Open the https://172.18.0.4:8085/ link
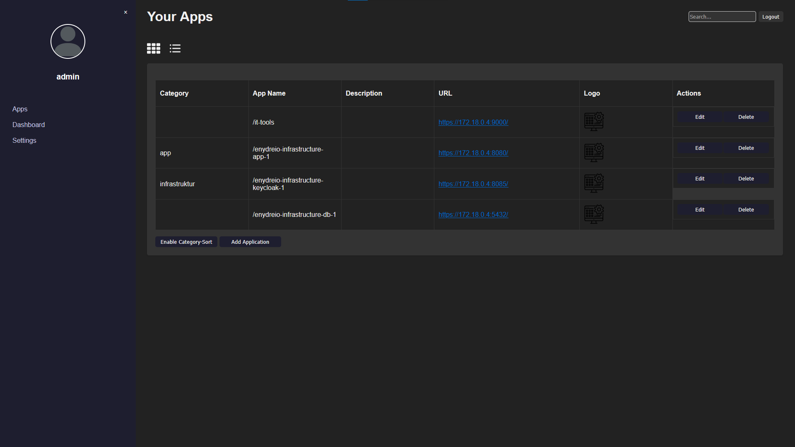Viewport: 795px width, 447px height. pyautogui.click(x=473, y=184)
